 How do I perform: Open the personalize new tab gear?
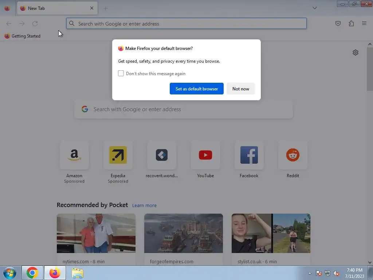(356, 52)
